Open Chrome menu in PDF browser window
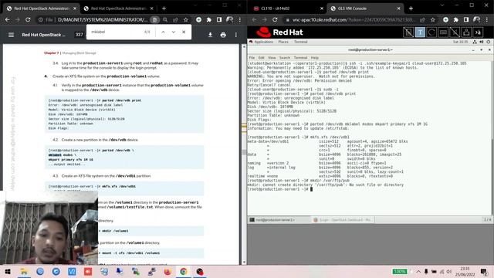Screen dimensions: 494x278 [x=240, y=19]
